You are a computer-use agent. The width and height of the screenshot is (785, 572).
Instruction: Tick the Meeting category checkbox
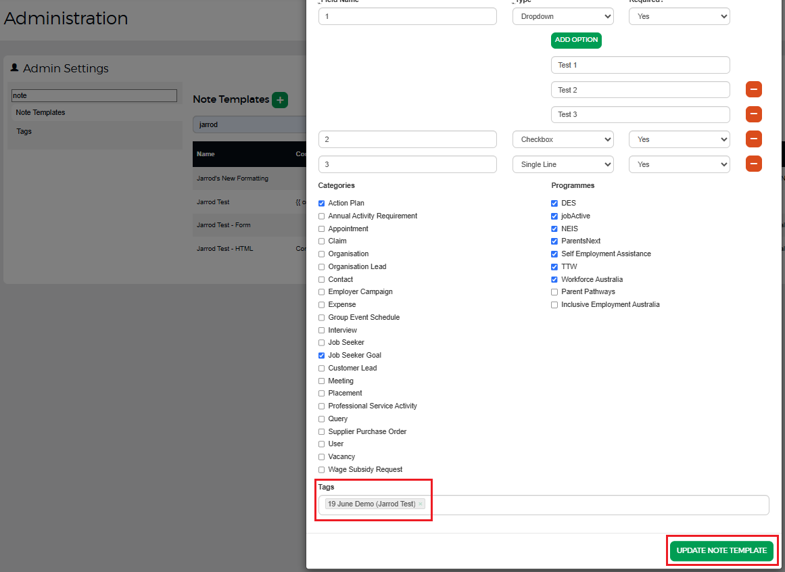[321, 381]
